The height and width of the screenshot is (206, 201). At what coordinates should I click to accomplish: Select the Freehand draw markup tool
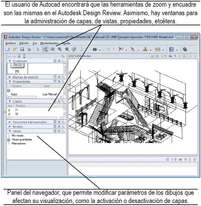(133, 50)
